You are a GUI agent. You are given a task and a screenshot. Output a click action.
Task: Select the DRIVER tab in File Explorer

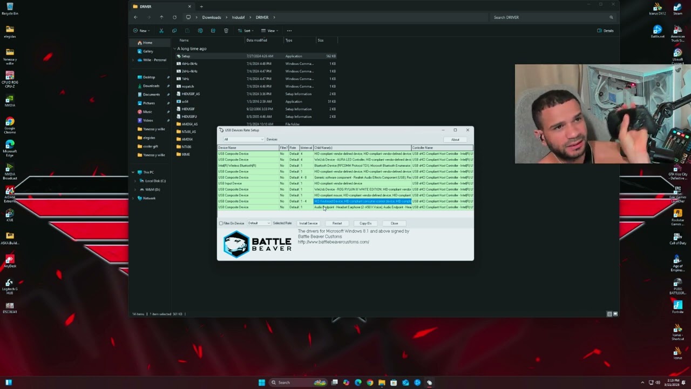pyautogui.click(x=162, y=6)
